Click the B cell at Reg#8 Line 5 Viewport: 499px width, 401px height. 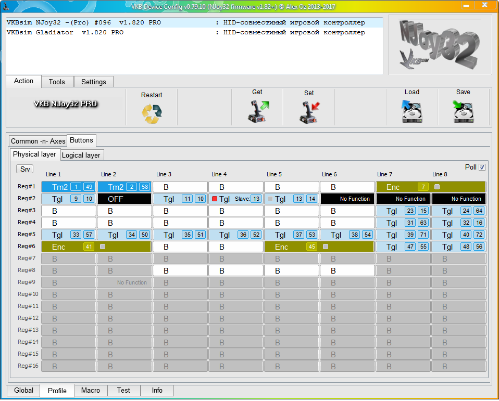[x=292, y=271]
